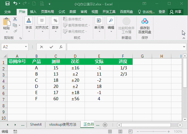Switch to the vlookup使用方法 sheet tab
The height and width of the screenshot is (134, 188).
click(x=63, y=124)
